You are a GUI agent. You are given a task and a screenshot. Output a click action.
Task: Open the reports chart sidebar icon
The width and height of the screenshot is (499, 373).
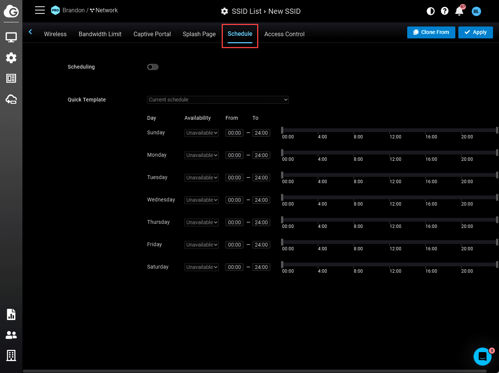pyautogui.click(x=11, y=314)
